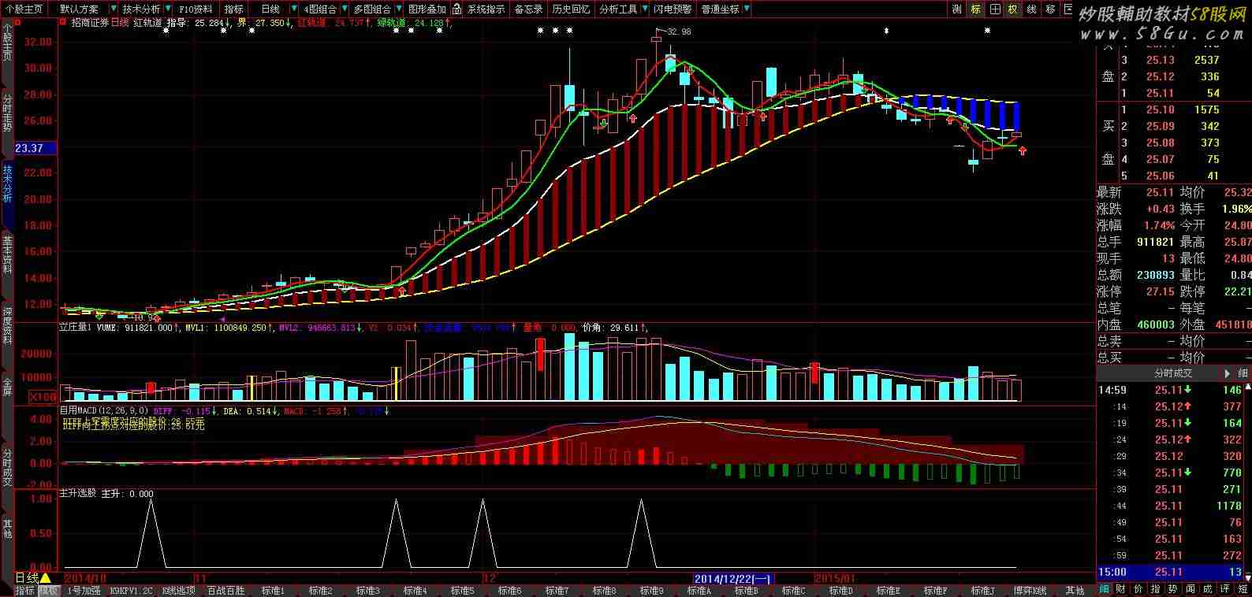Select the I号加强 bottom indicator tab

click(84, 590)
